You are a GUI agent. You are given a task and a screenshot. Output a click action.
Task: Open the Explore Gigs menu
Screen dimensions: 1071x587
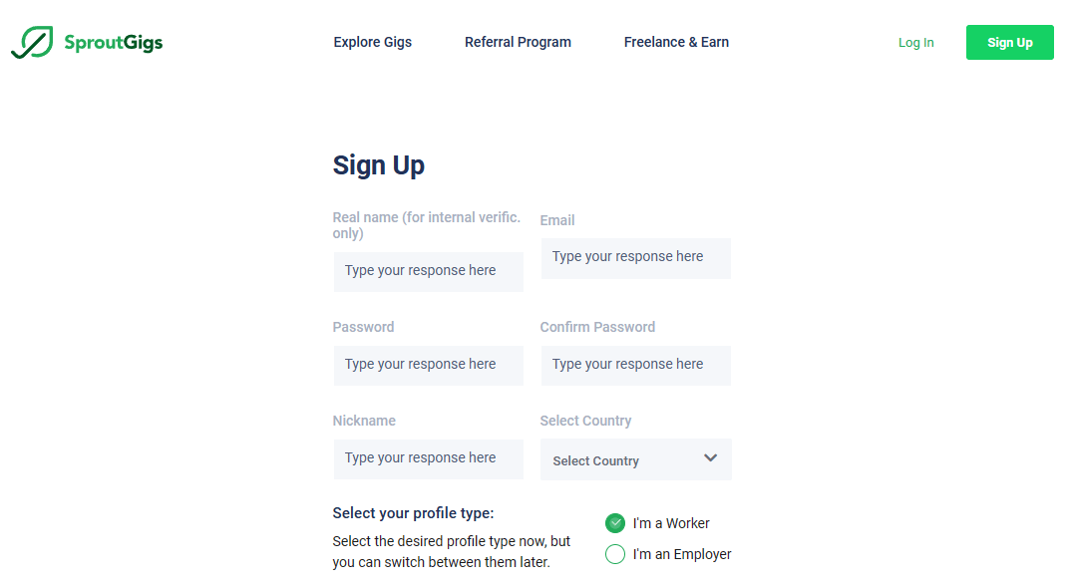click(372, 42)
